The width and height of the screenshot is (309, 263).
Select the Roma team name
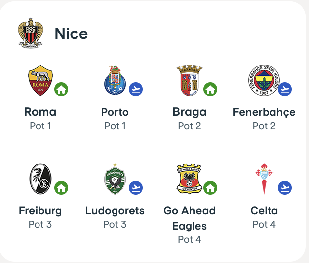[40, 112]
